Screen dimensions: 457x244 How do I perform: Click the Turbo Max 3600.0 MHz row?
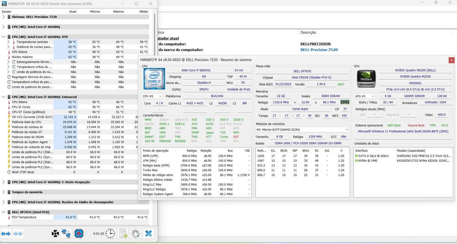tap(196, 170)
